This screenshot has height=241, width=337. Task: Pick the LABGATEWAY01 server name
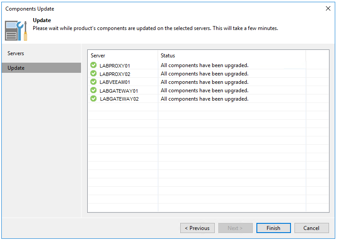(x=119, y=91)
